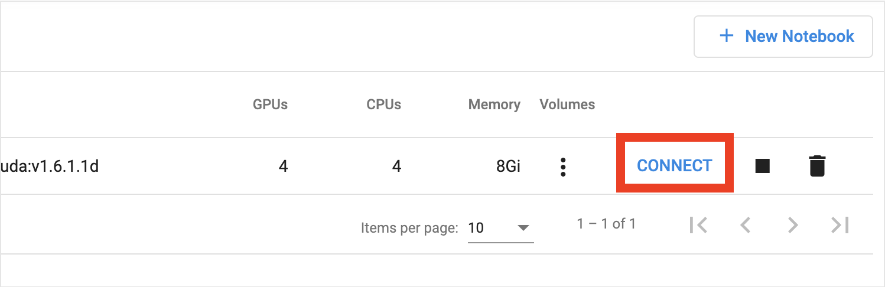Click the plus icon beside New Notebook
This screenshot has width=885, height=287.
726,36
